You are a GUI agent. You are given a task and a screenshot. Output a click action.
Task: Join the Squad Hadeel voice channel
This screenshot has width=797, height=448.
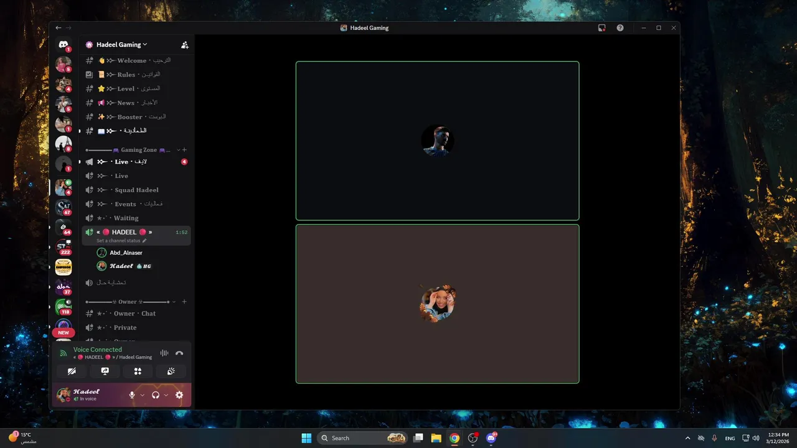(x=136, y=190)
